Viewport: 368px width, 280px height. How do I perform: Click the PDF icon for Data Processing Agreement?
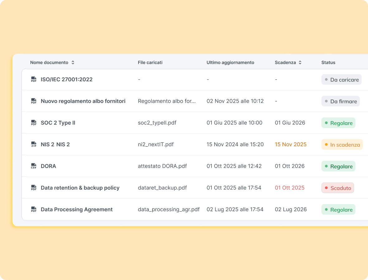pyautogui.click(x=34, y=209)
